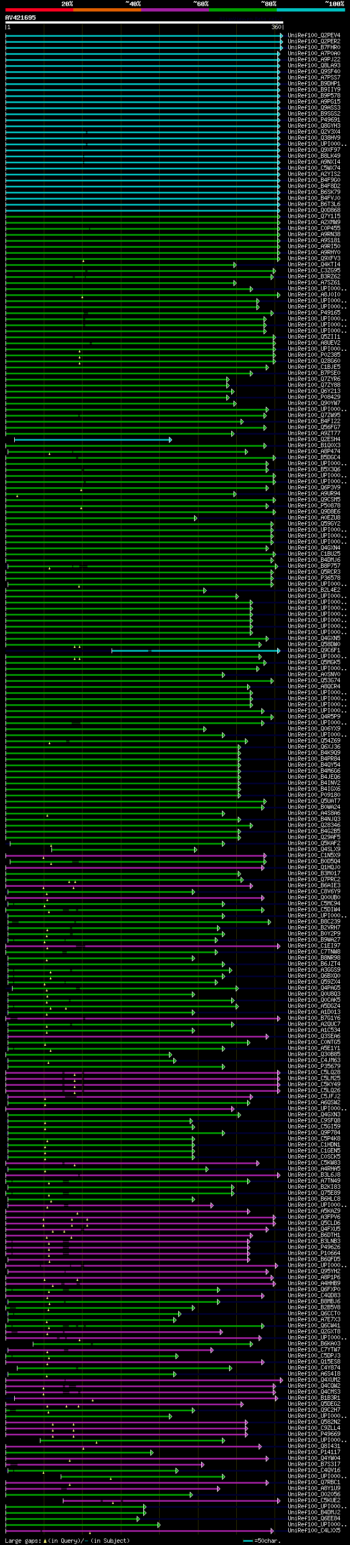350x1545 pixels.
Task: Select the UniRef100_O02056 label
Action: [314, 1494]
